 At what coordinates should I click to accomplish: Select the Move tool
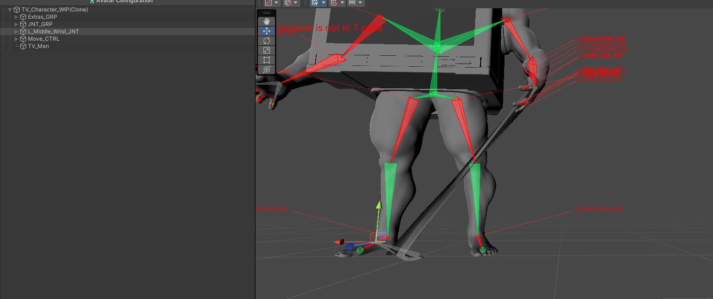point(267,31)
